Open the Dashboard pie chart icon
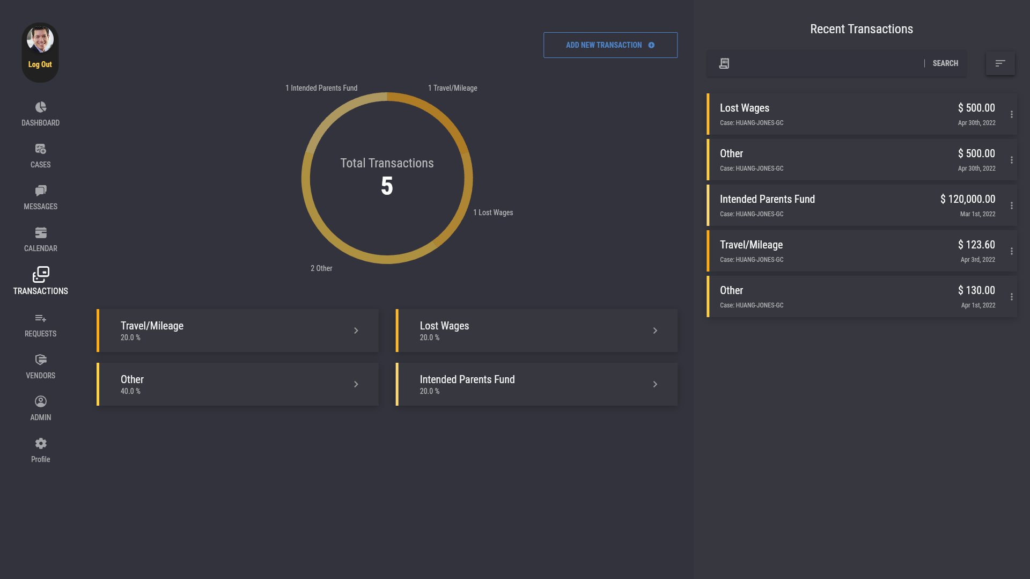This screenshot has width=1030, height=579. (x=40, y=107)
